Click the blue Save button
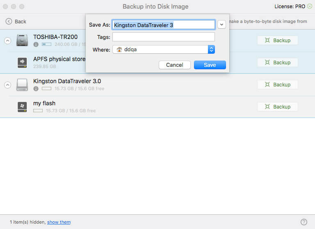 [x=210, y=65]
